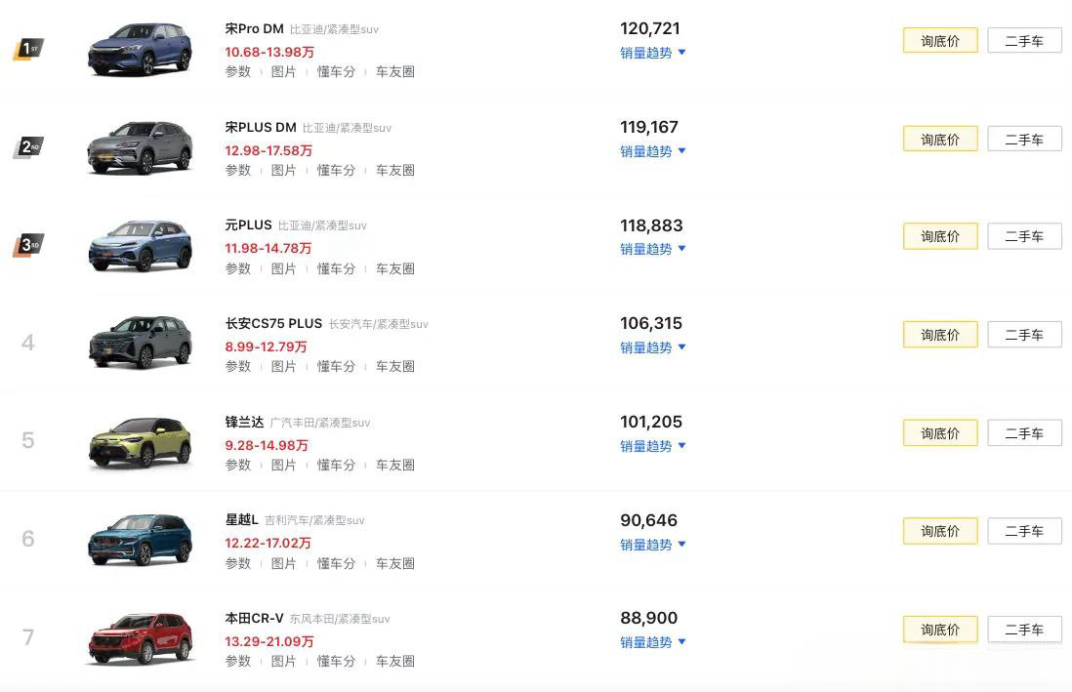Image resolution: width=1072 pixels, height=692 pixels.
Task: Expand 销量趋势 for 星越L
Action: (652, 545)
